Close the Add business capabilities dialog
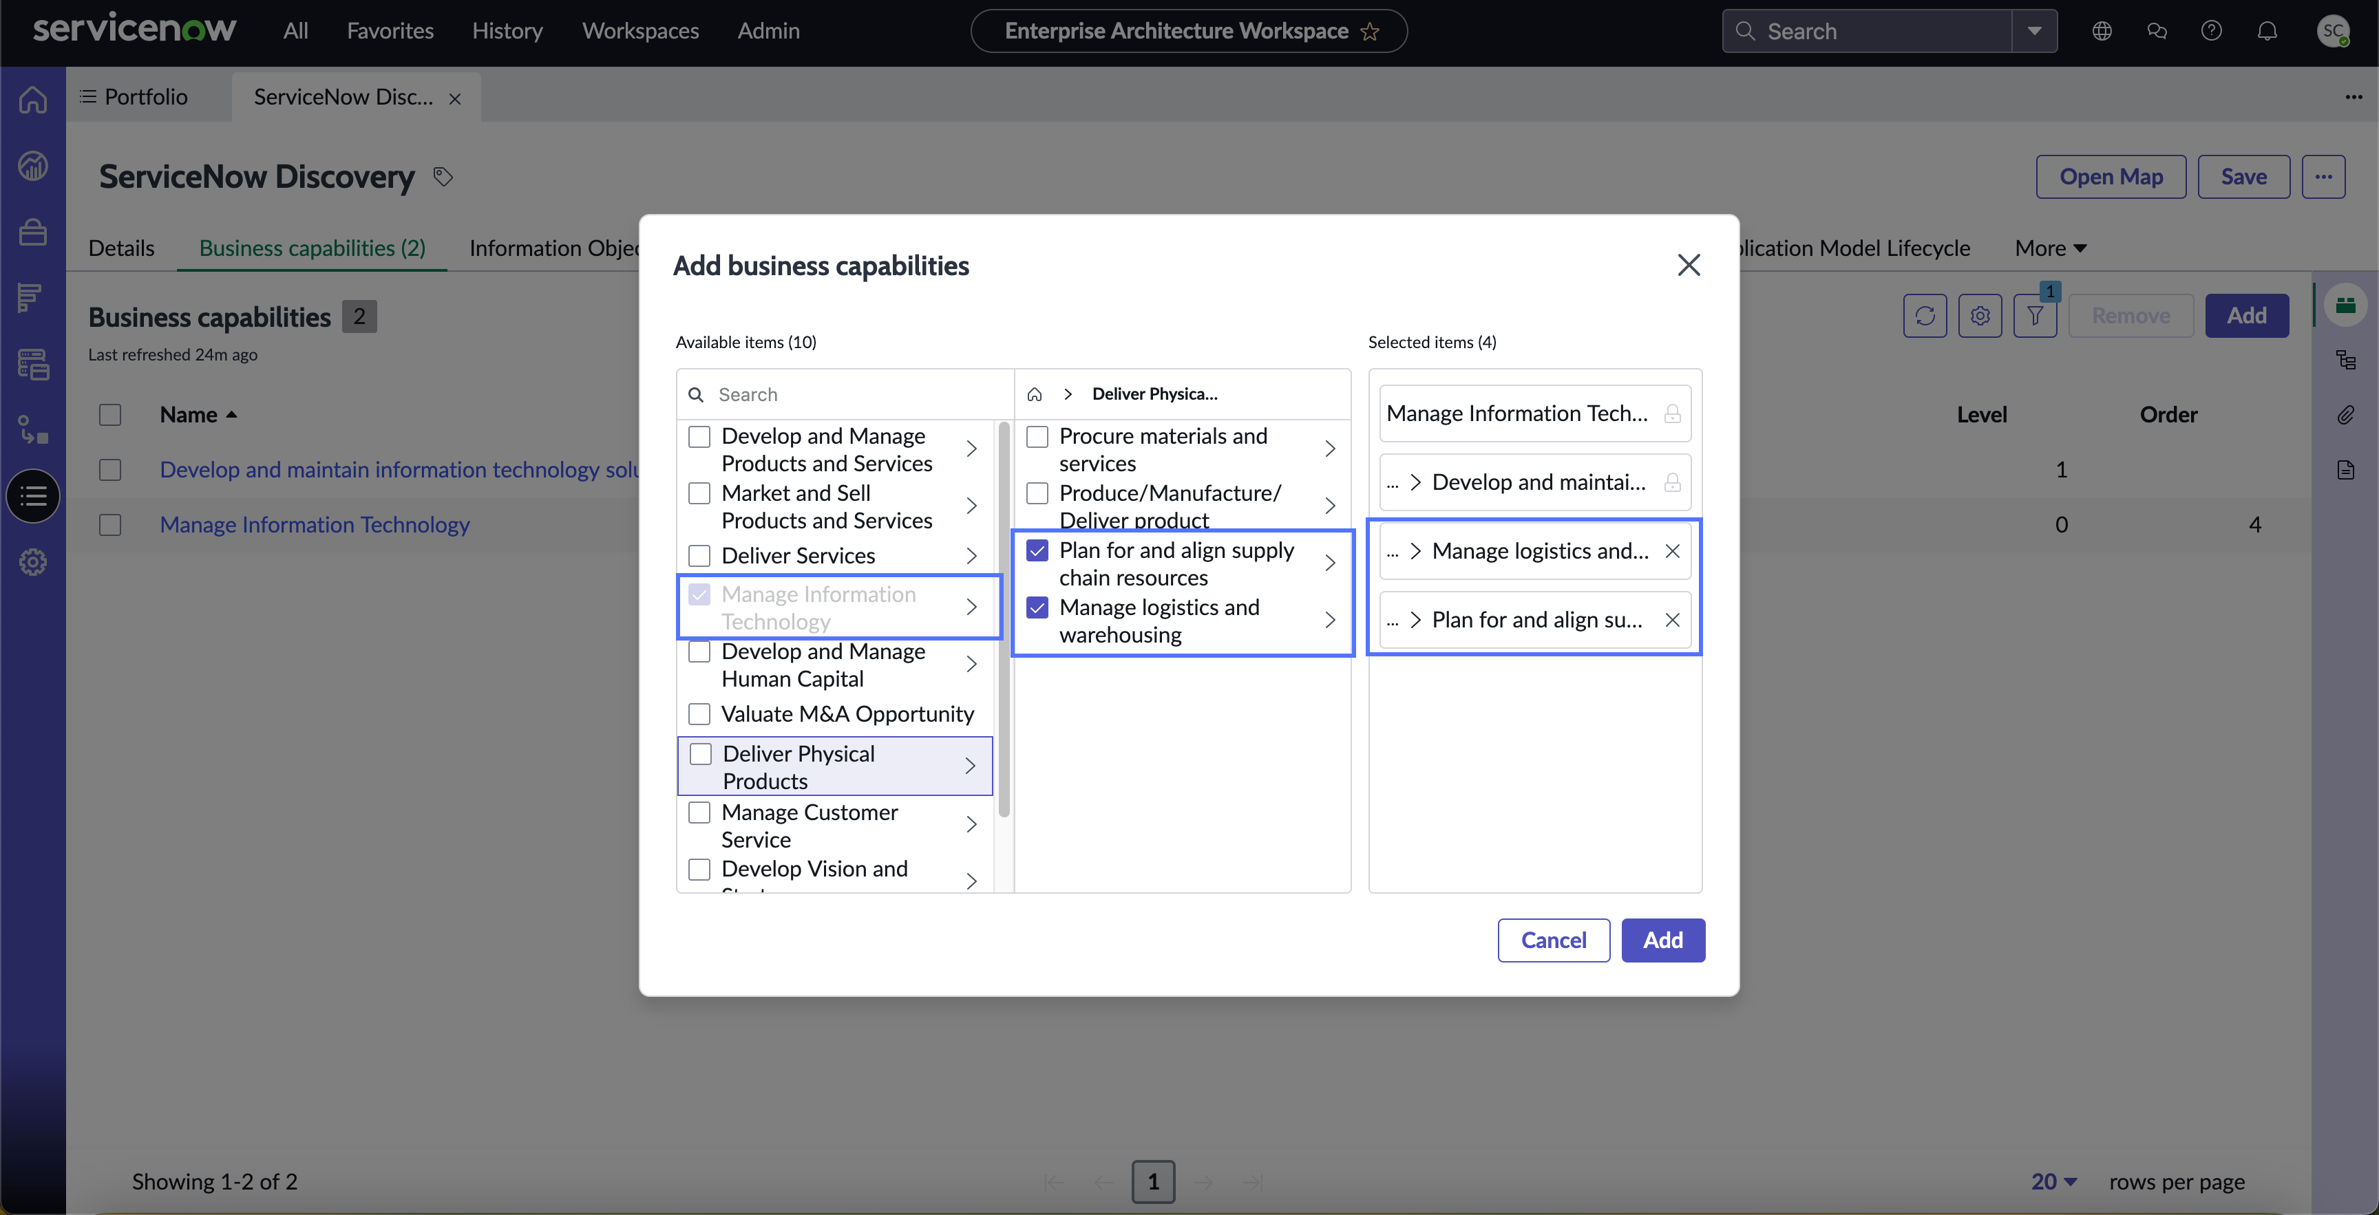The image size is (2379, 1215). 1689,265
